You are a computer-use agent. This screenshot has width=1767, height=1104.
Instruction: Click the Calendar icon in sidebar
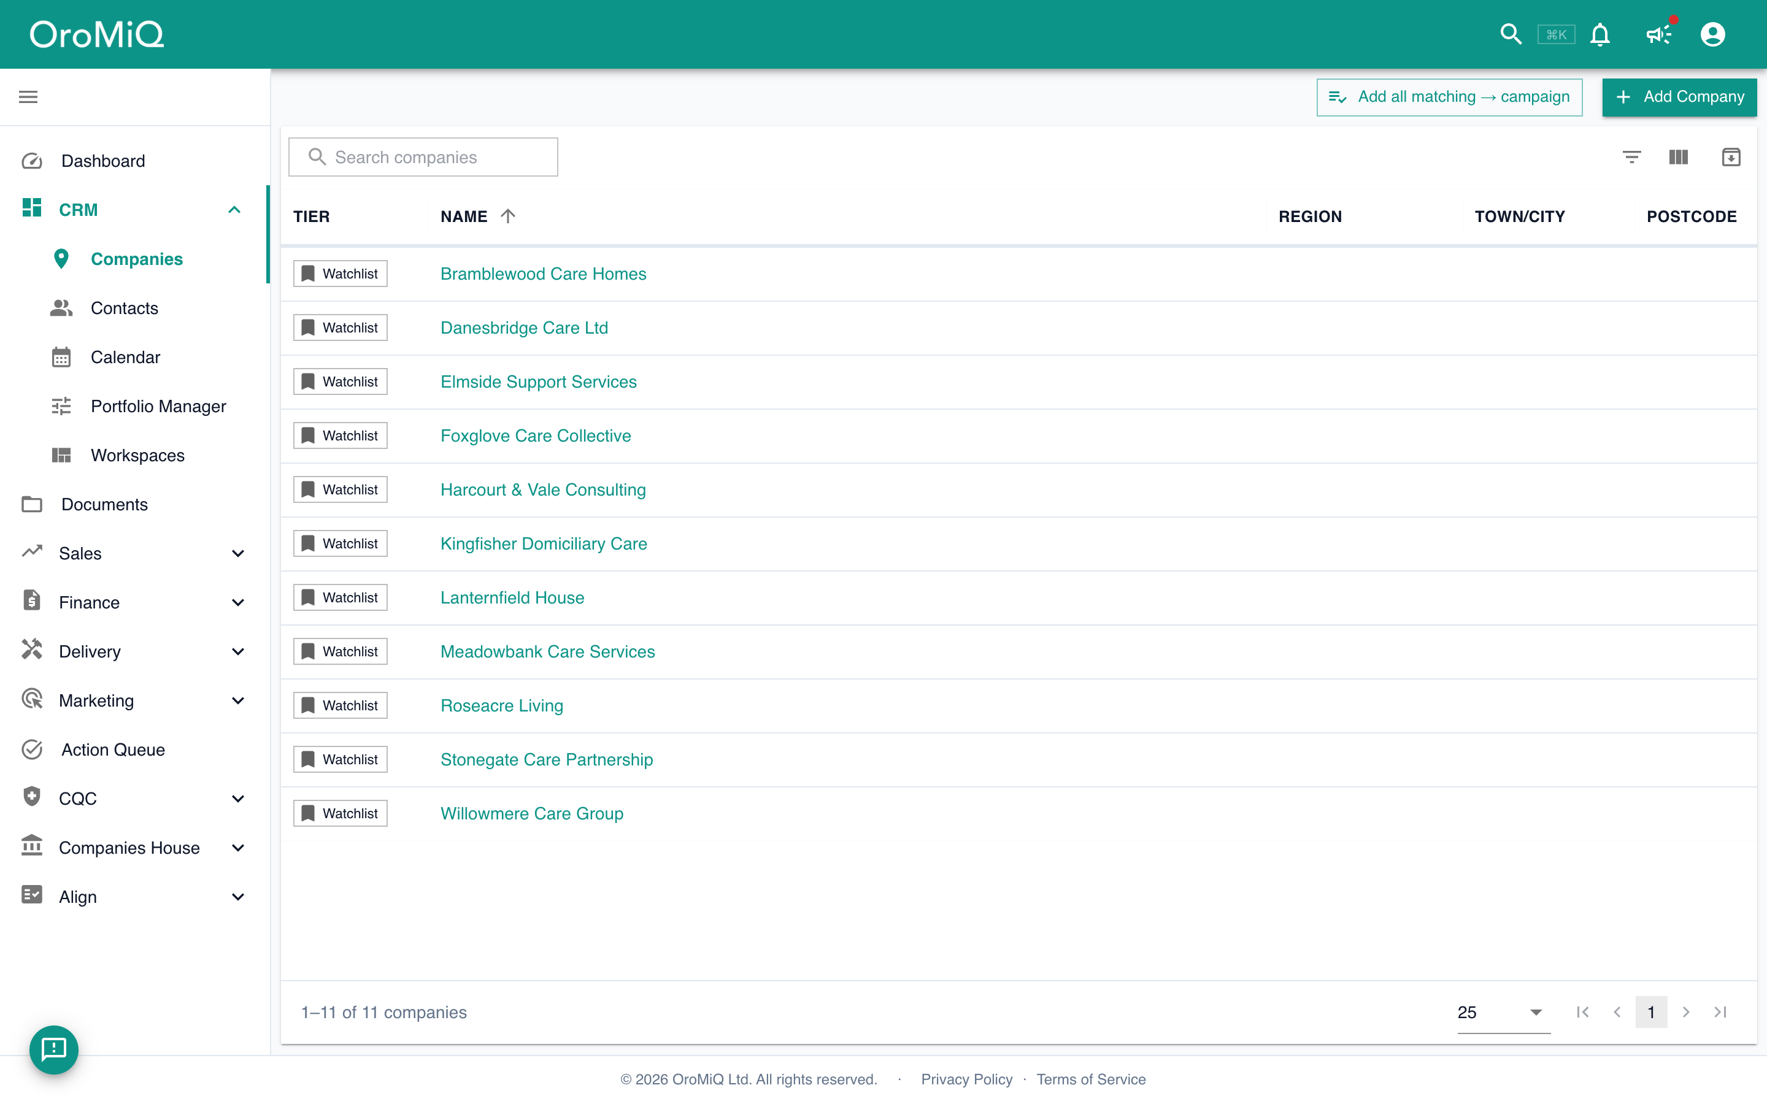coord(61,357)
